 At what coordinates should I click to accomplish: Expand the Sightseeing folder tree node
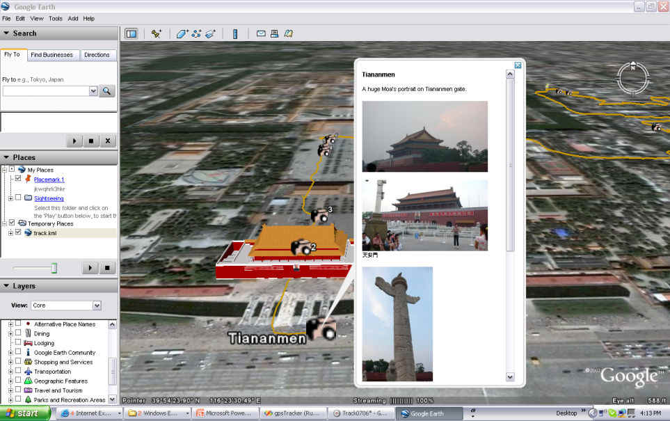coord(10,198)
